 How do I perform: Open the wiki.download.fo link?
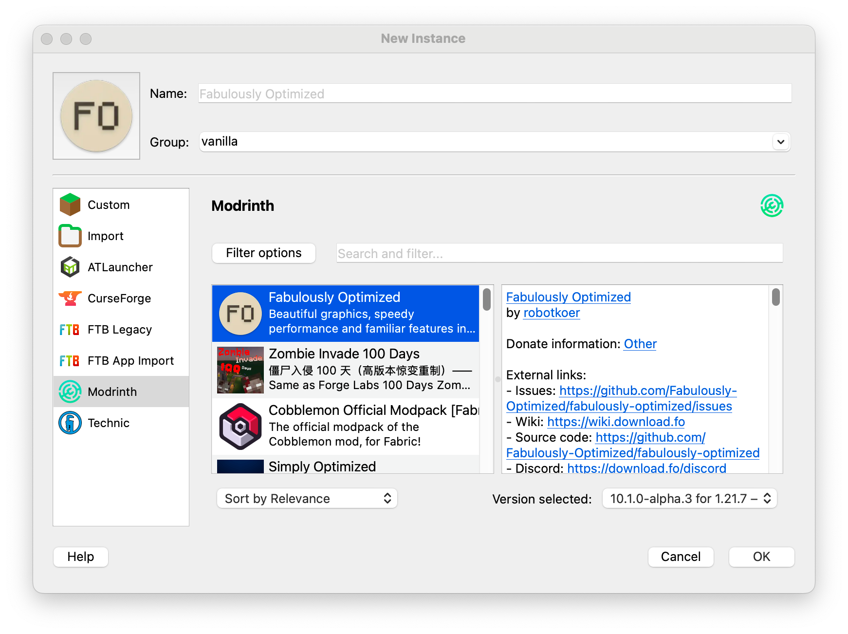tap(616, 422)
